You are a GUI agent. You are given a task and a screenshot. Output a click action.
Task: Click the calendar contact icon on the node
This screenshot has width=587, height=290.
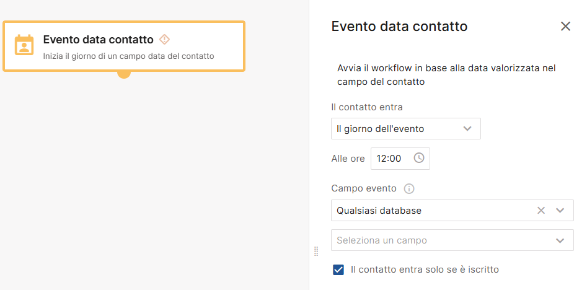pos(24,45)
